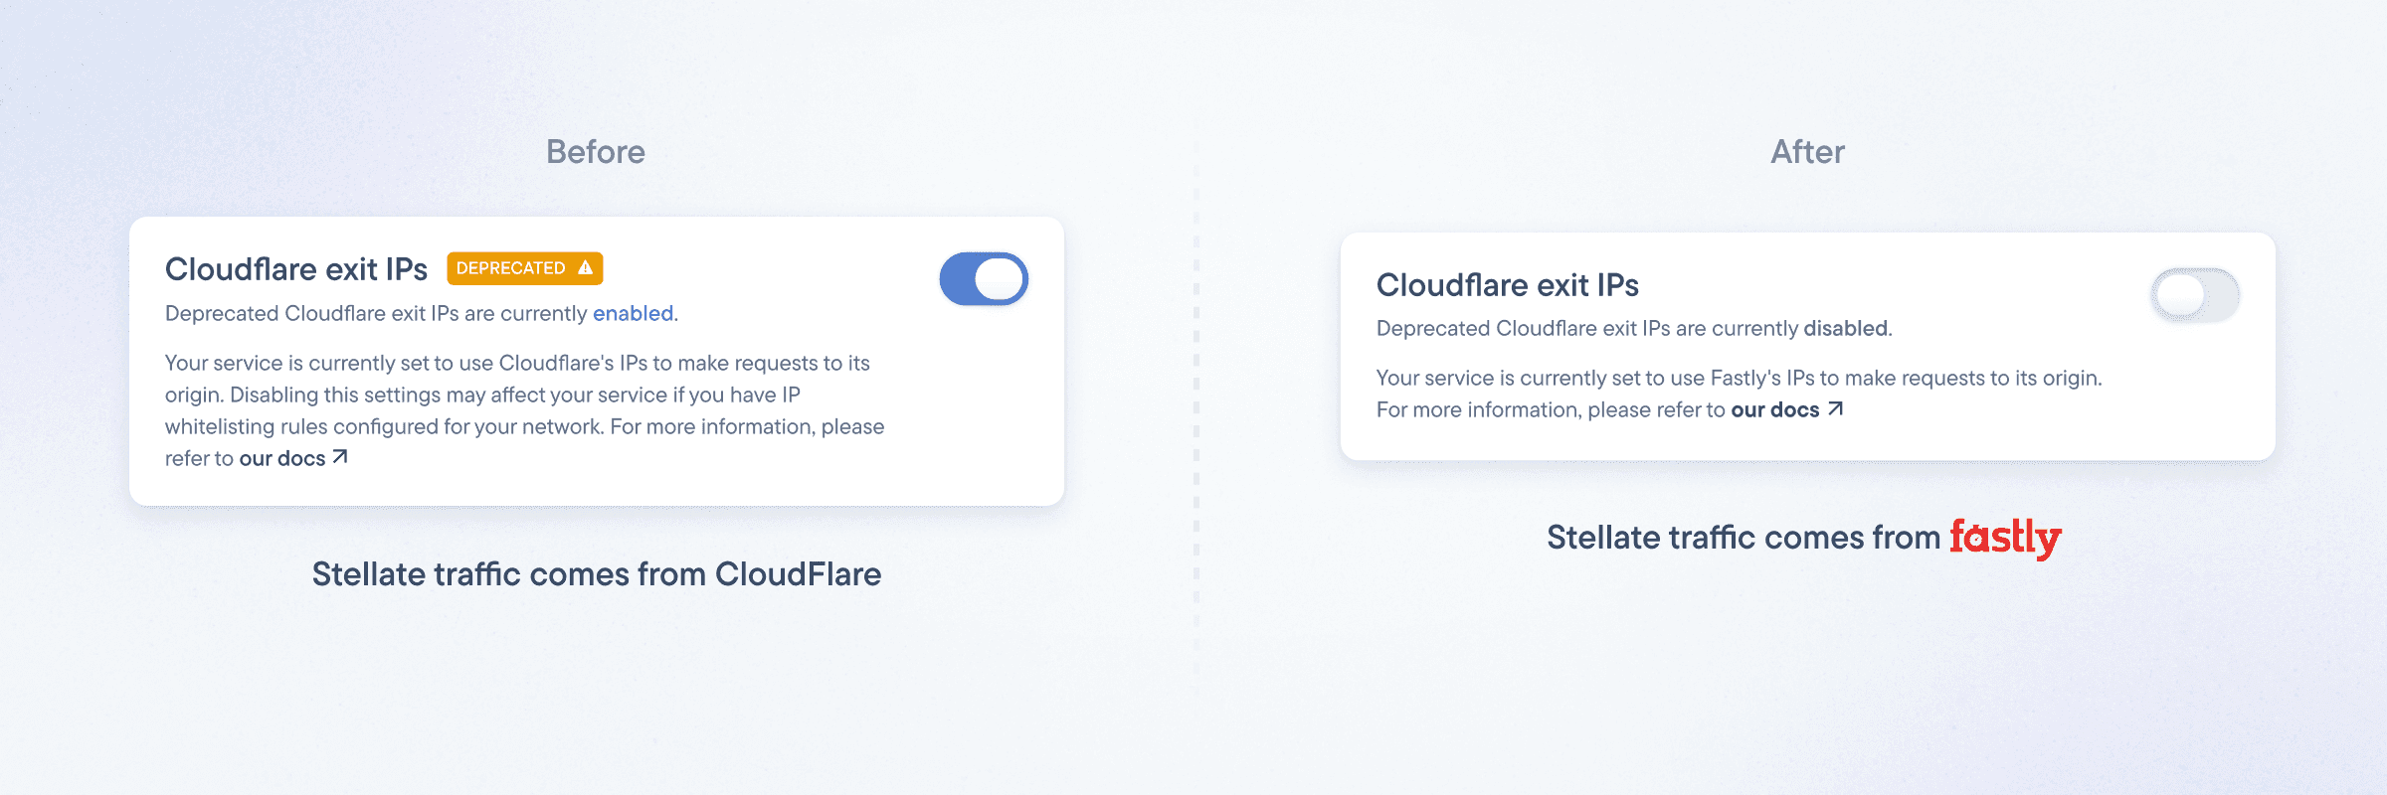
Task: Click the blue "enabled" status word
Action: point(633,313)
